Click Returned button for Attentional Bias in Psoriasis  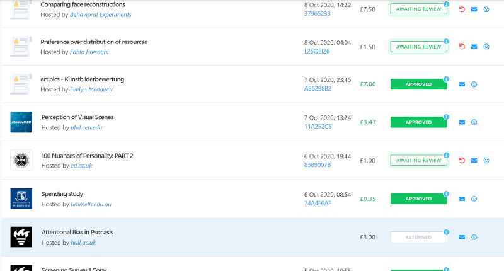(x=418, y=237)
